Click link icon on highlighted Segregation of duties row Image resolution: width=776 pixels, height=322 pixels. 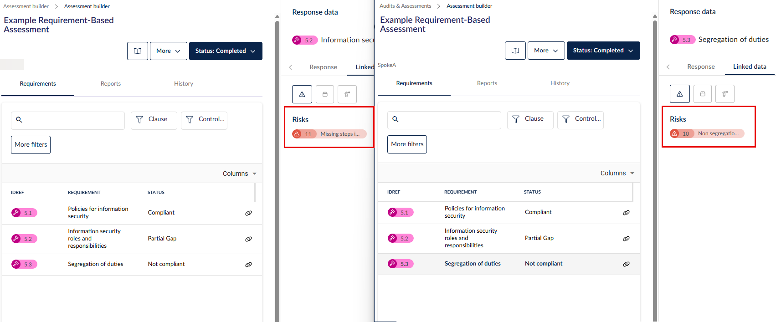point(626,264)
